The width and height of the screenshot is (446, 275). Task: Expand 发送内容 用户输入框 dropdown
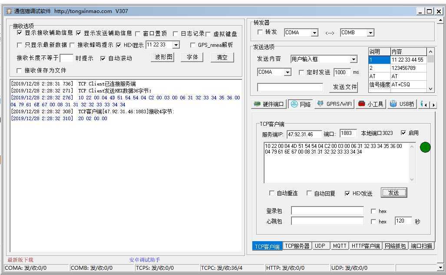[353, 59]
